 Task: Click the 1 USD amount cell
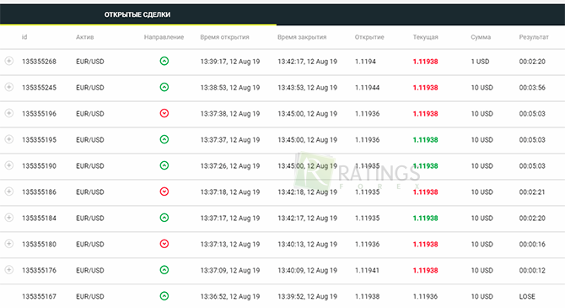tap(480, 62)
